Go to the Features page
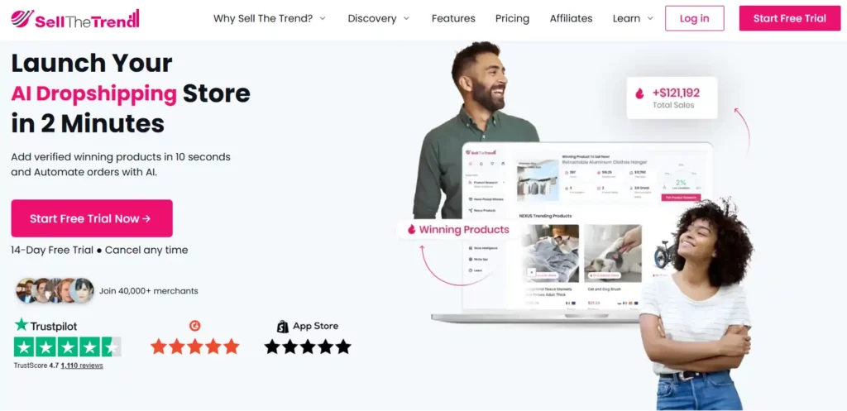 pyautogui.click(x=453, y=18)
